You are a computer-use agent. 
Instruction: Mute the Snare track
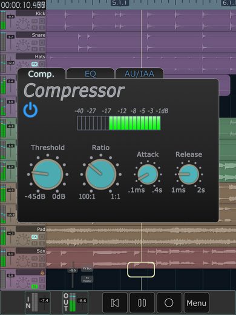(34, 49)
